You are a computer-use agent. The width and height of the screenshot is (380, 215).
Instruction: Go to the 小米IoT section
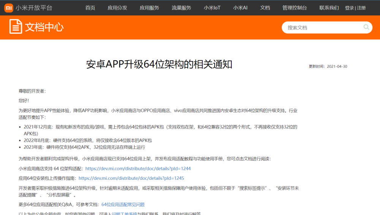212,8
